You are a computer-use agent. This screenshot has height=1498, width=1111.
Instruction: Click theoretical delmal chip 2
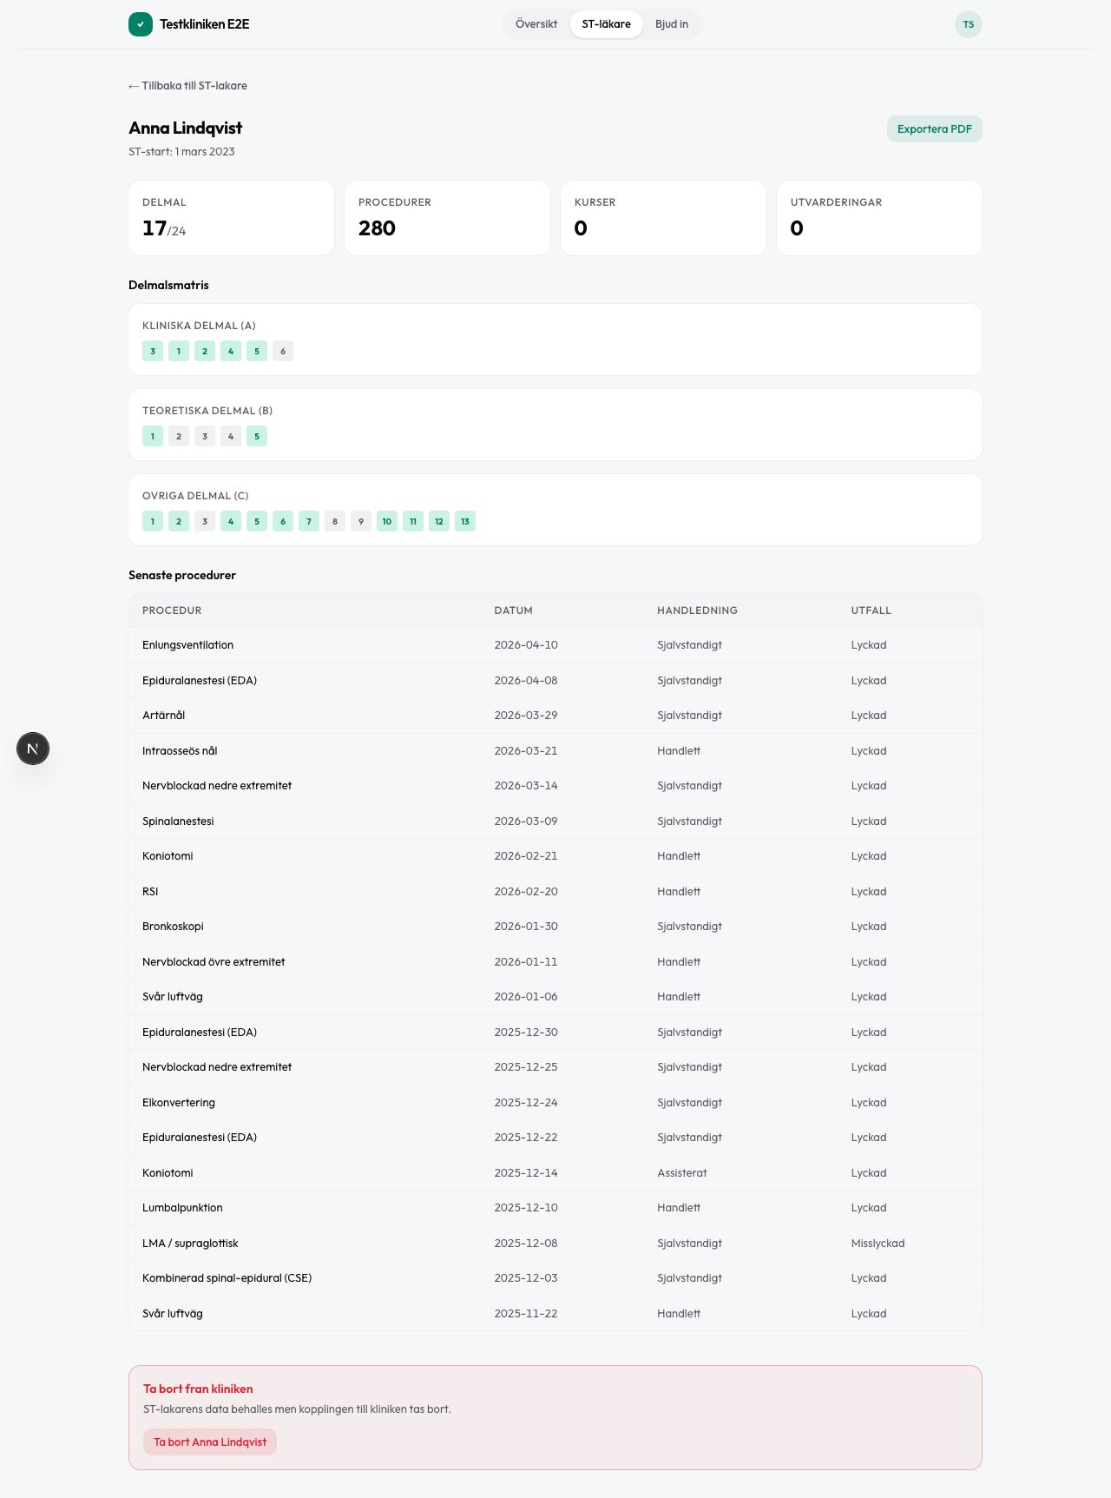coord(179,437)
